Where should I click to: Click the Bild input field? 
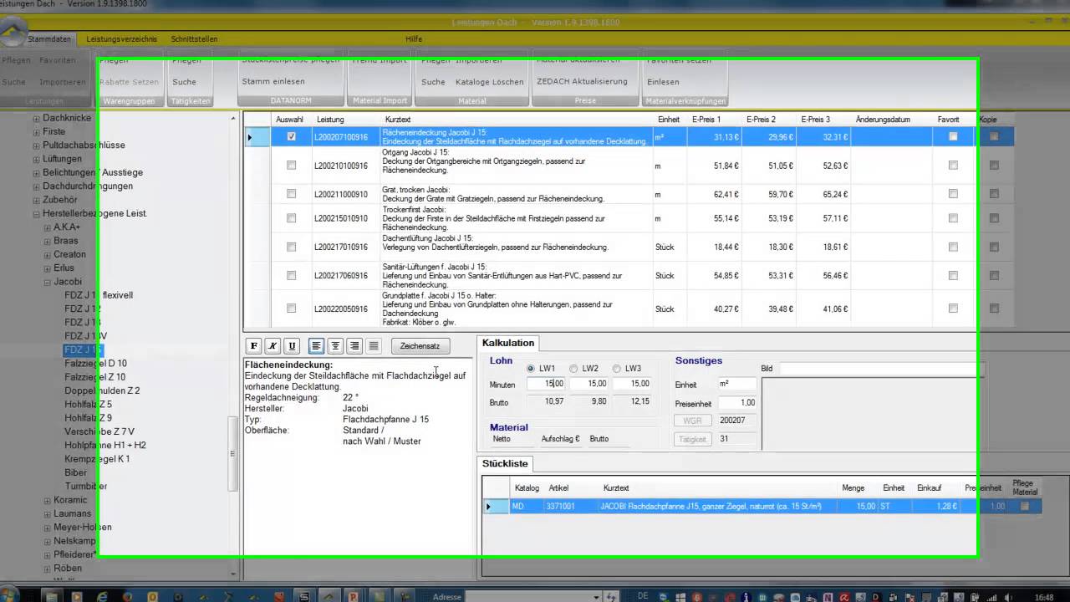coord(881,369)
